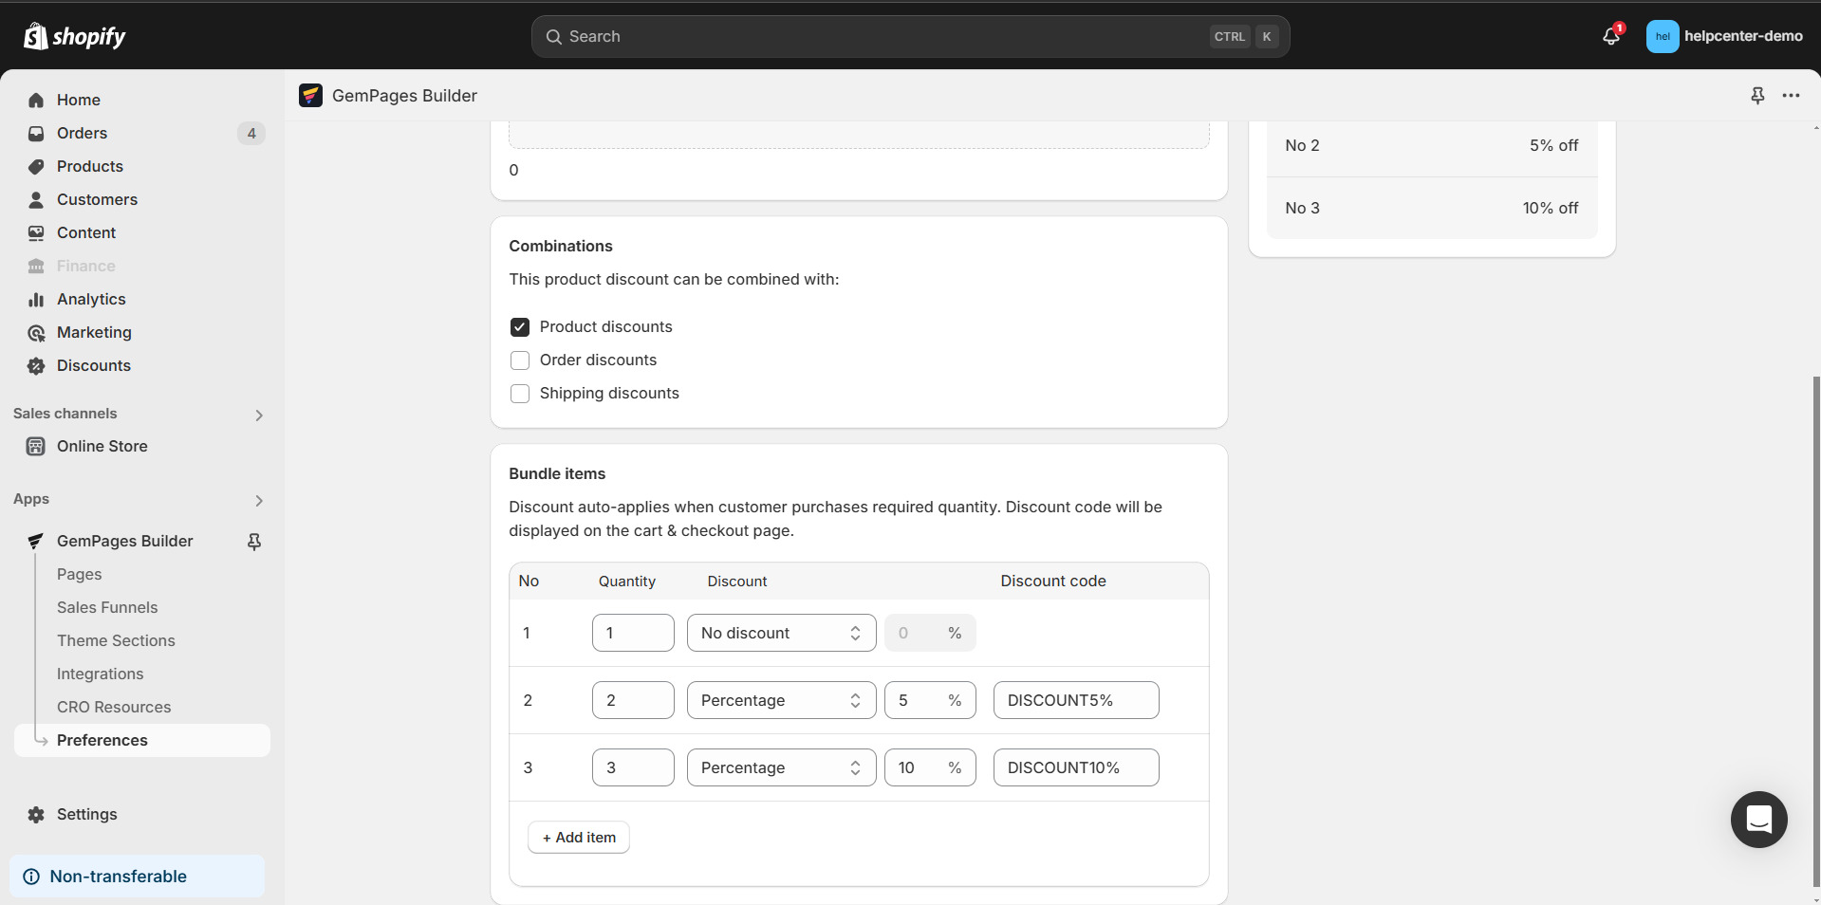Click the Shopify logo
The image size is (1821, 905).
click(75, 37)
